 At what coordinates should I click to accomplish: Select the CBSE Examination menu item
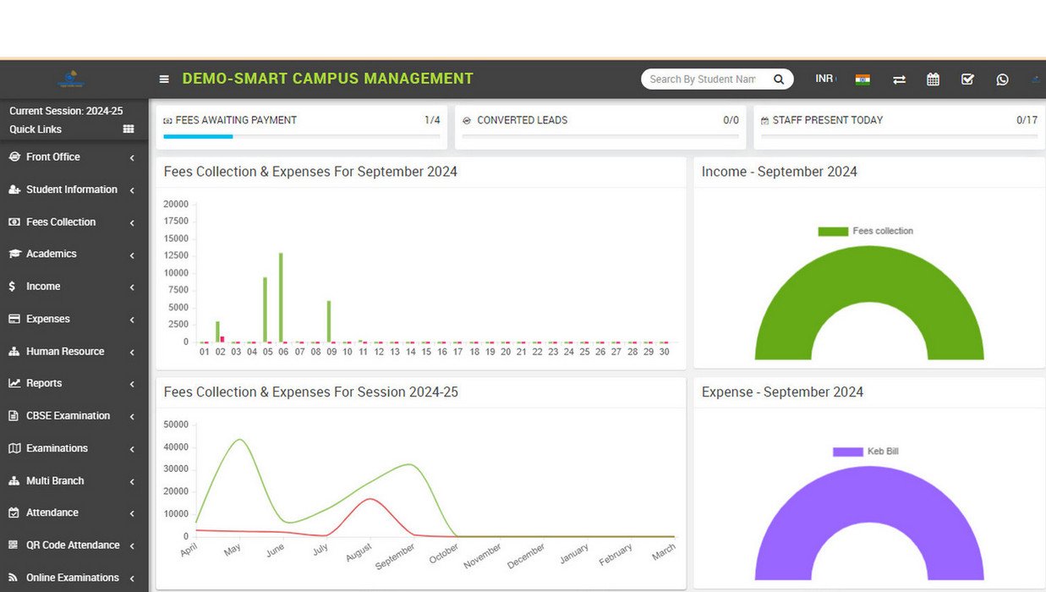click(68, 416)
